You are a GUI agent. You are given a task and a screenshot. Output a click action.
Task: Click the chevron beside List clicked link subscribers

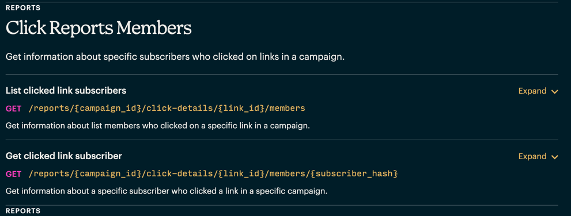tap(555, 91)
